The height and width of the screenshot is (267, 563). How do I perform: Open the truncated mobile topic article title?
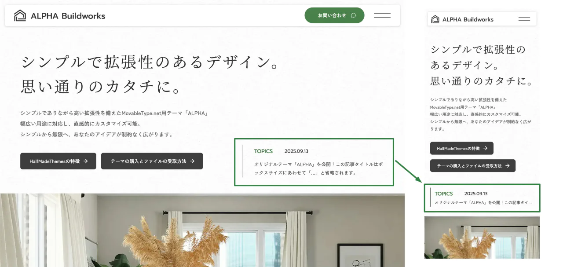coord(483,203)
